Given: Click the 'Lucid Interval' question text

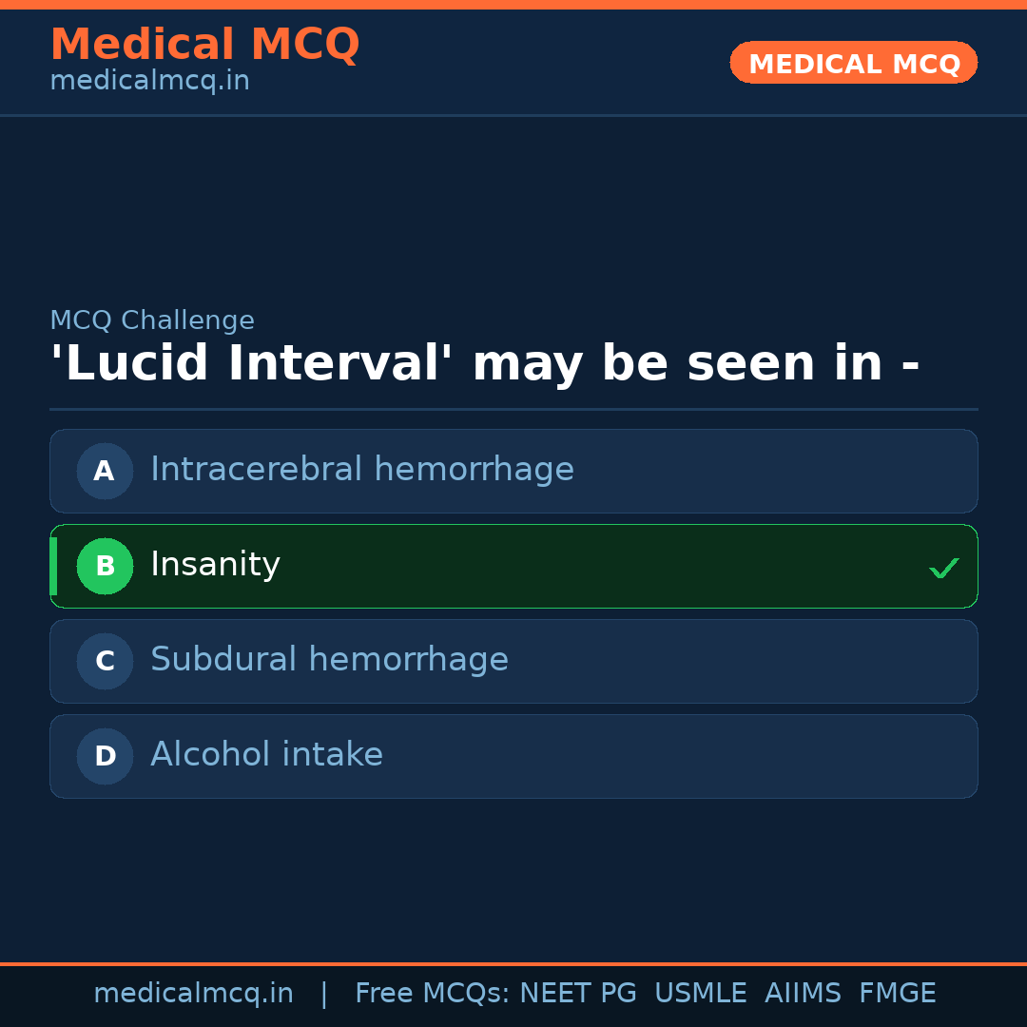Looking at the screenshot, I should click(x=484, y=364).
